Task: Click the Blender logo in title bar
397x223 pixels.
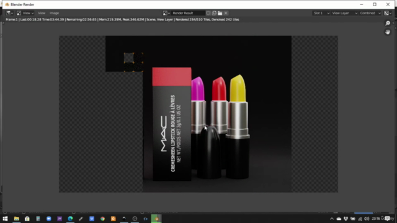Action: [7, 4]
